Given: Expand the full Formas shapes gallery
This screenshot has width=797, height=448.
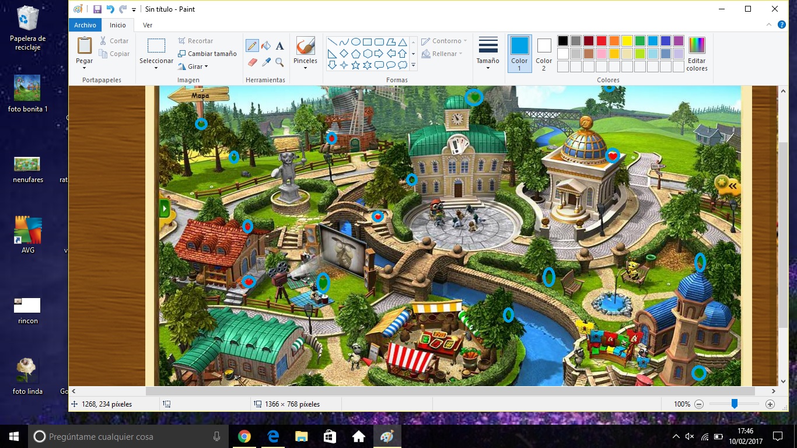Looking at the screenshot, I should [414, 65].
